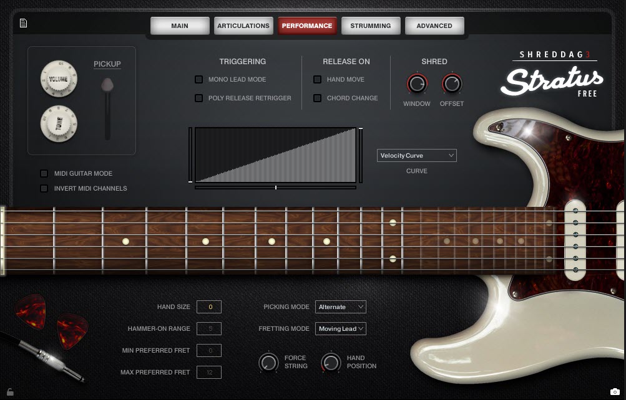Tick the CHORD CHANGE release checkbox
The height and width of the screenshot is (400, 626).
pyautogui.click(x=318, y=98)
